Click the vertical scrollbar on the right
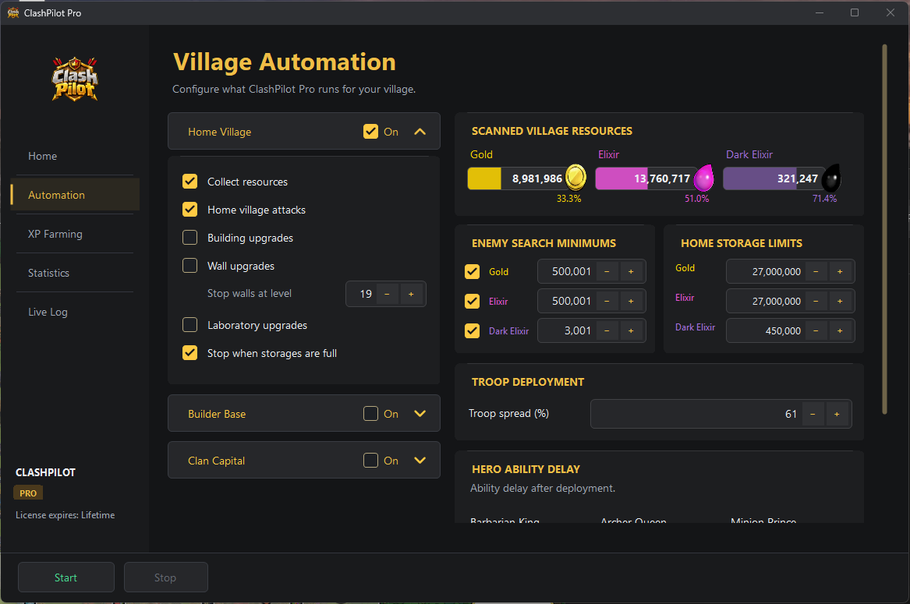 coord(884,229)
